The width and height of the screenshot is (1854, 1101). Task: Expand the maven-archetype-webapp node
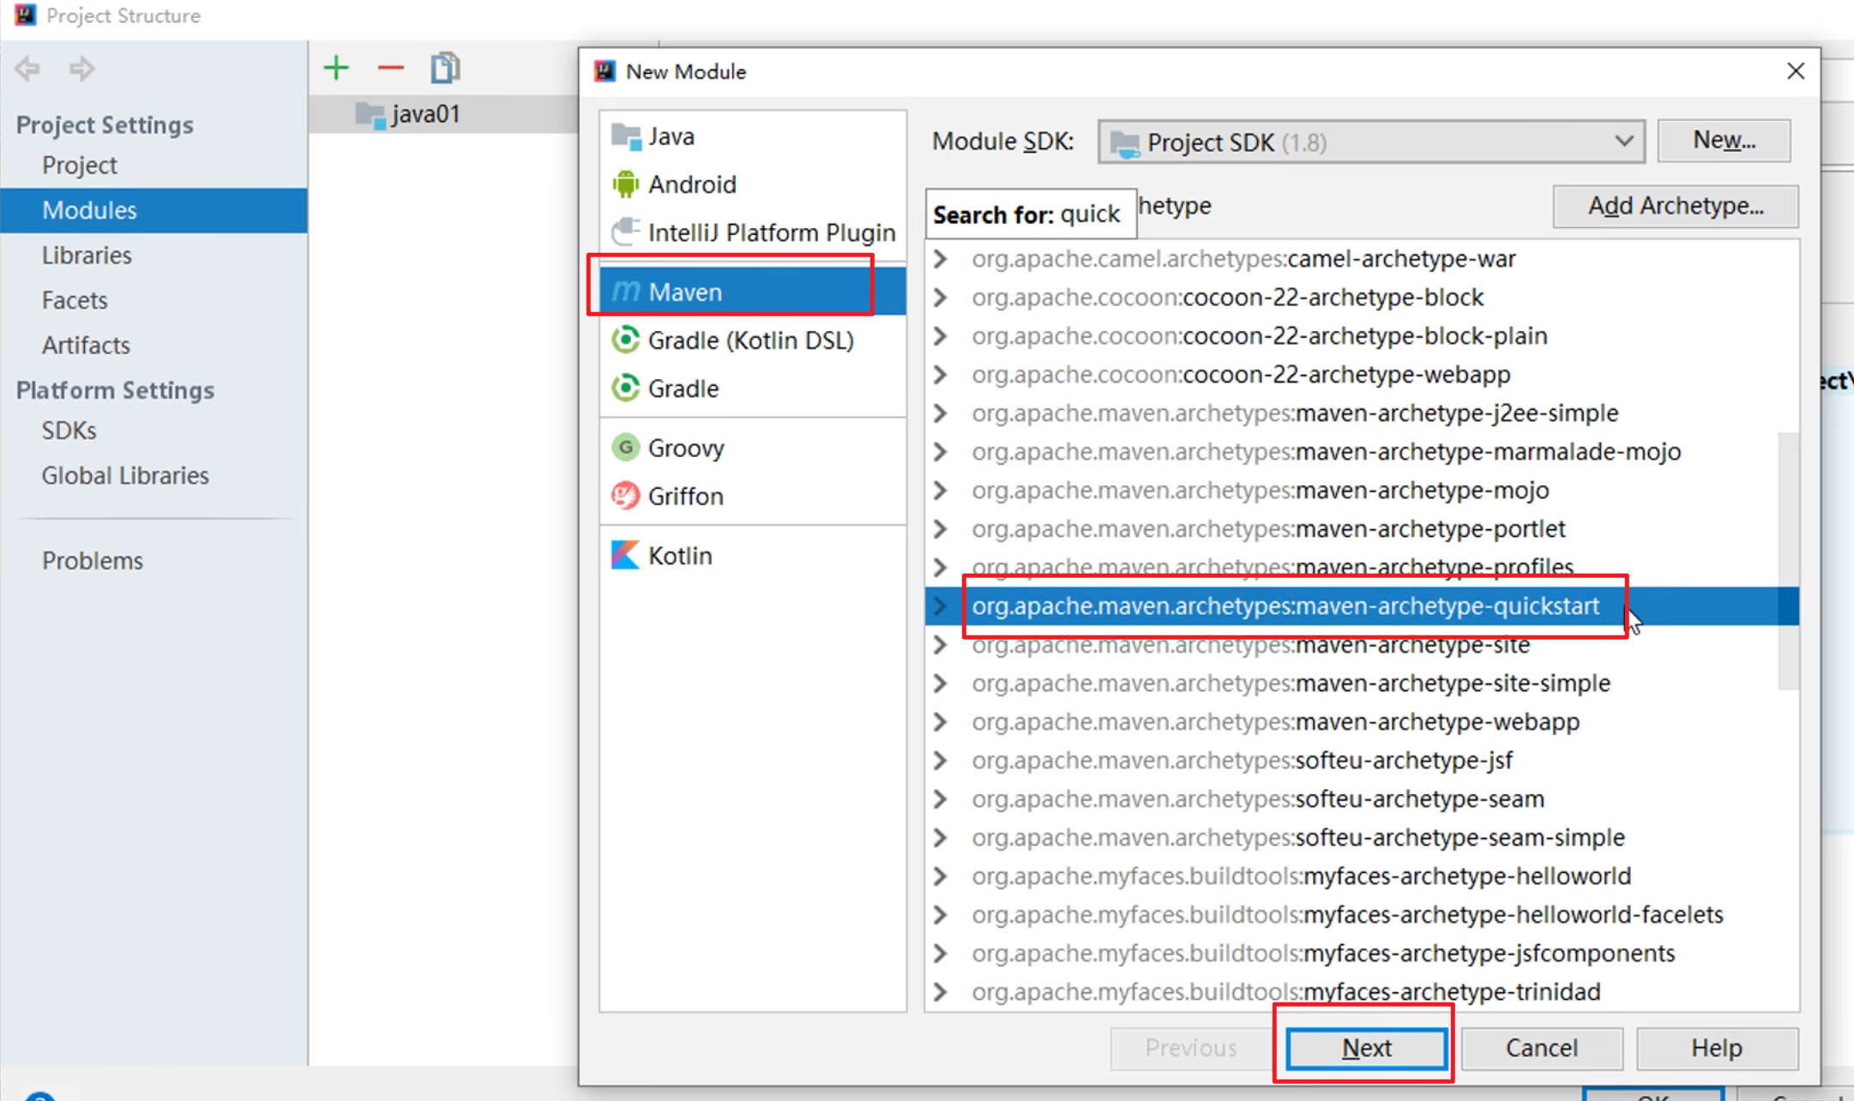click(x=941, y=722)
